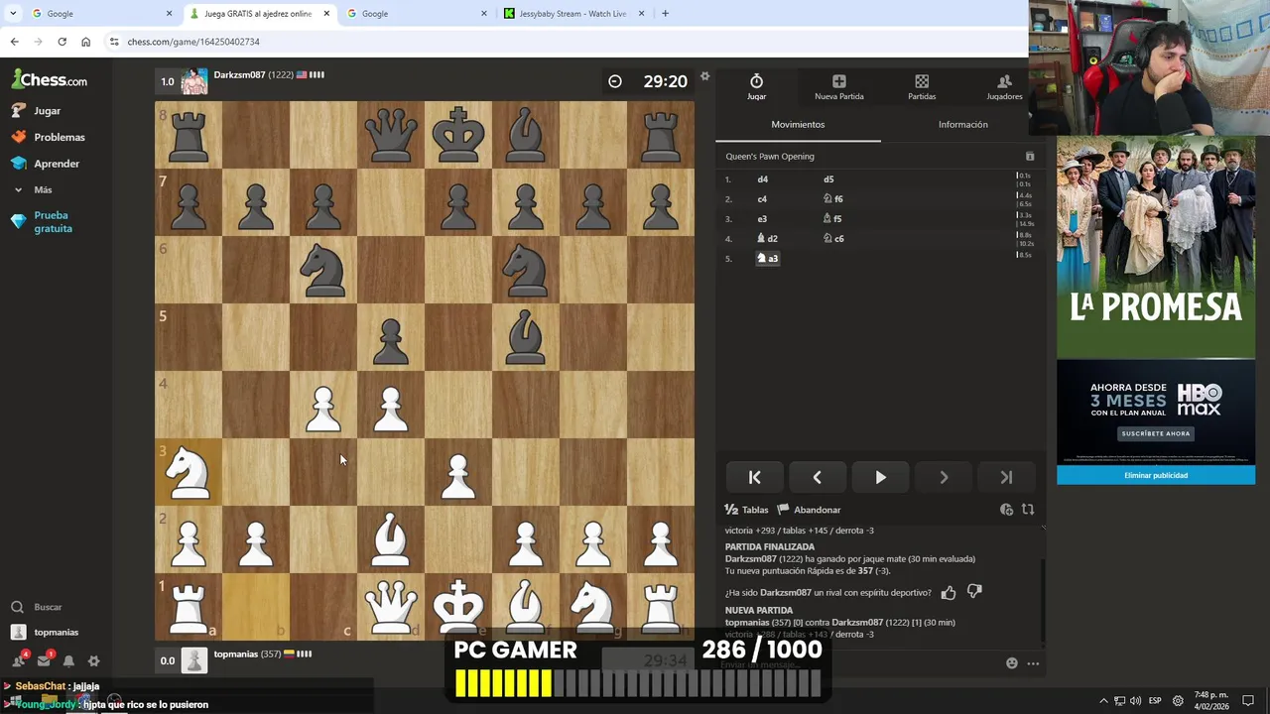The image size is (1270, 714).
Task: Open the browser tab search dropdown
Action: tap(13, 14)
